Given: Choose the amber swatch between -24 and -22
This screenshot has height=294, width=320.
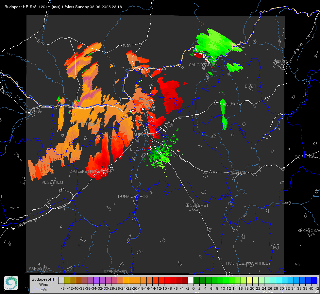Looking at the screenshot, I should [126, 281].
